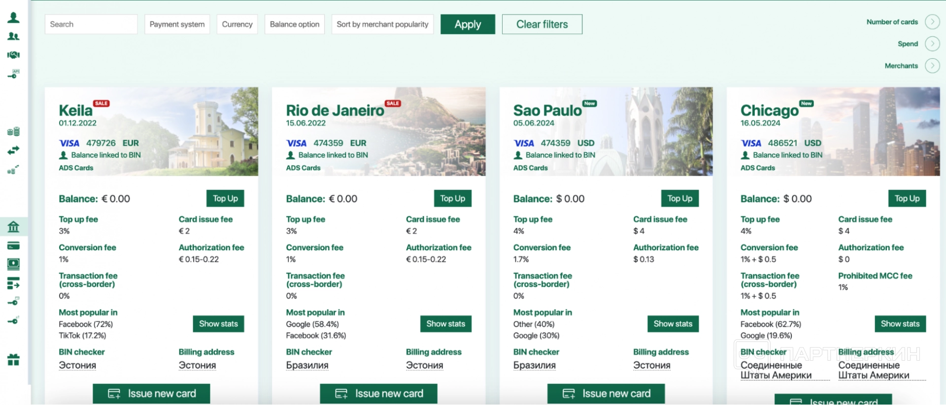Open the gift box sidebar icon
Screen dimensions: 946x405
click(14, 360)
